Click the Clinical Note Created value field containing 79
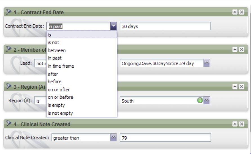251x154 pixels. pos(165,138)
